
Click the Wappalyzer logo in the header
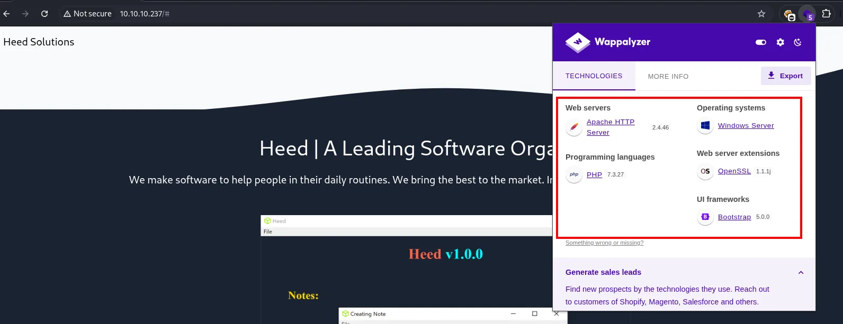coord(608,42)
